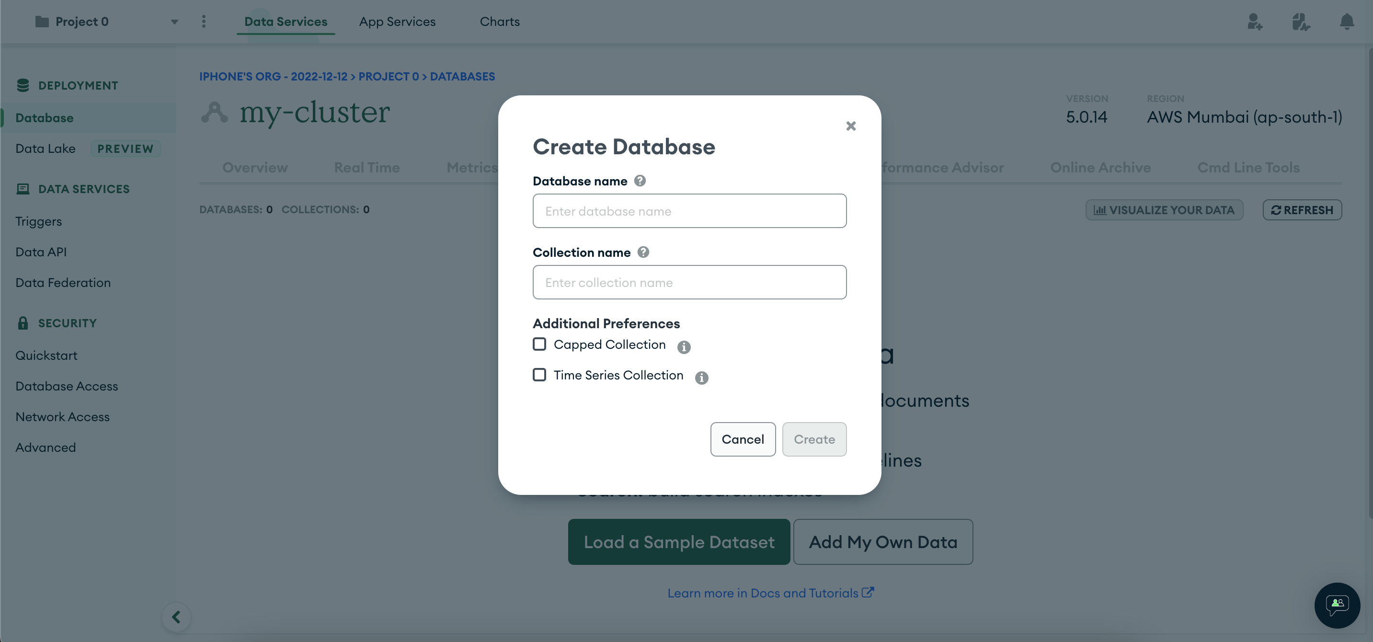The width and height of the screenshot is (1373, 642).
Task: Cancel the Create Database dialog
Action: pyautogui.click(x=743, y=439)
